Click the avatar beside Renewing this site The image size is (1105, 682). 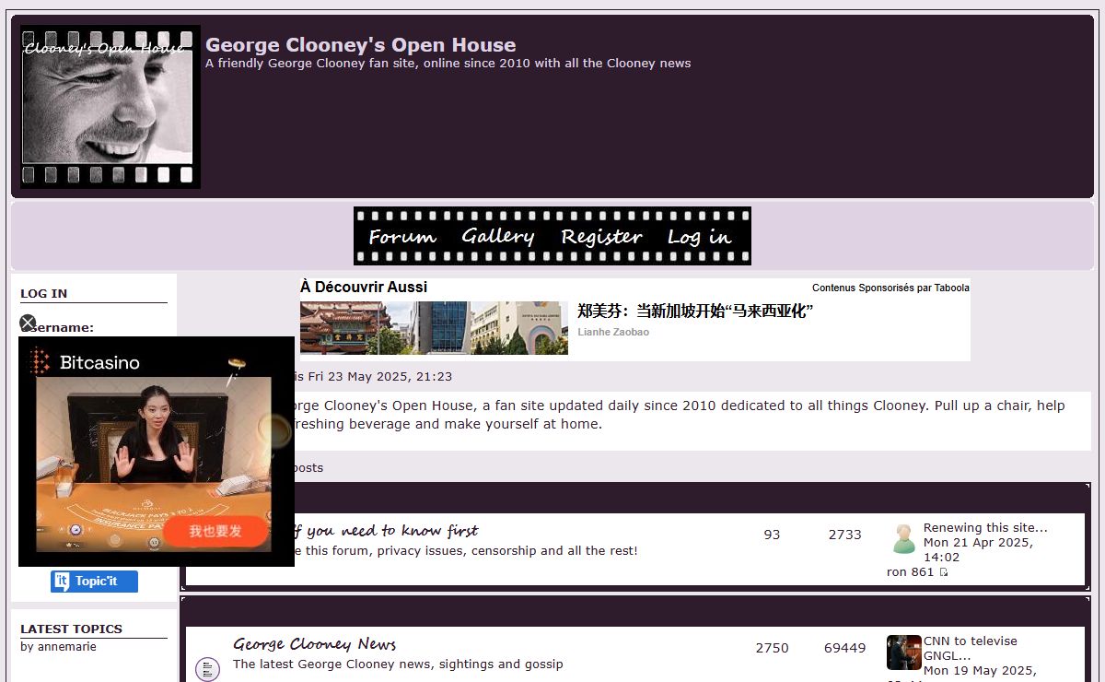coord(903,538)
